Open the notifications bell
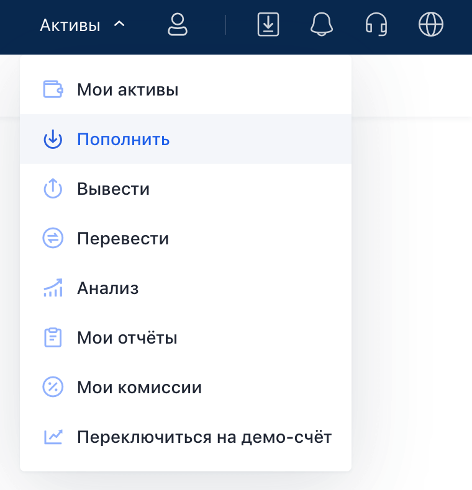 (x=322, y=24)
